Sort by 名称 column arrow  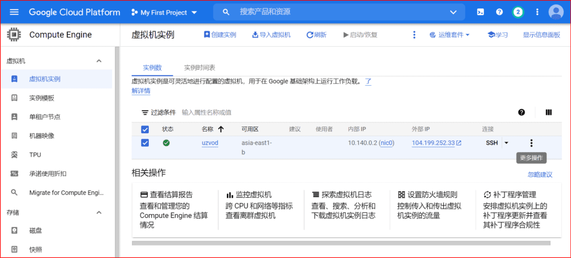click(x=221, y=129)
